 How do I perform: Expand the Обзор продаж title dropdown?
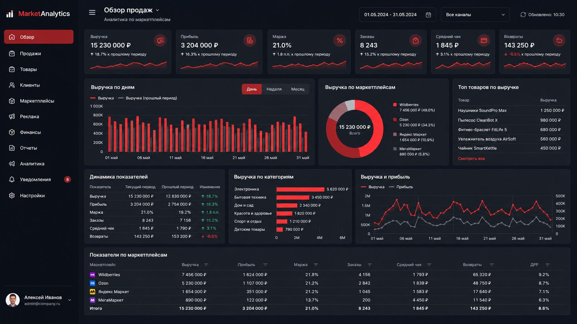[157, 10]
